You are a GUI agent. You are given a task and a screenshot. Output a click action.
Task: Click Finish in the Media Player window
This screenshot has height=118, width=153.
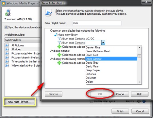(x=120, y=111)
